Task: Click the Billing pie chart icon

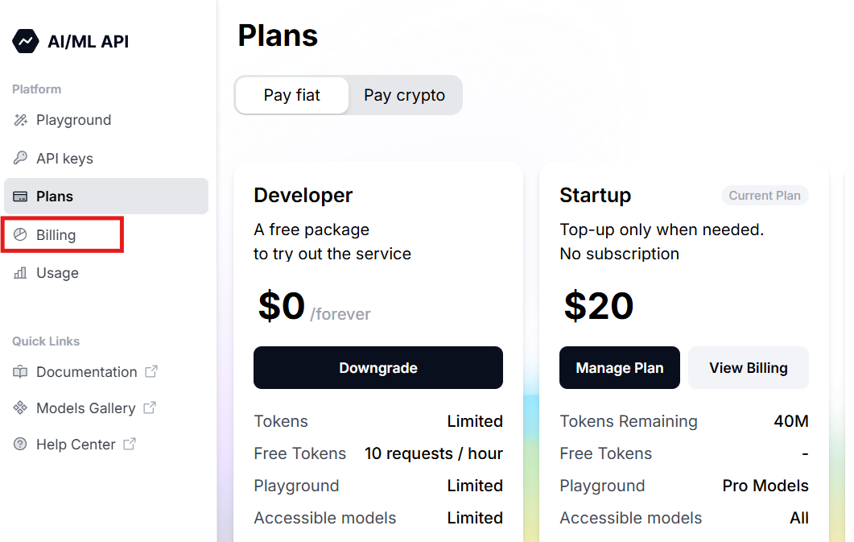Action: click(x=21, y=235)
